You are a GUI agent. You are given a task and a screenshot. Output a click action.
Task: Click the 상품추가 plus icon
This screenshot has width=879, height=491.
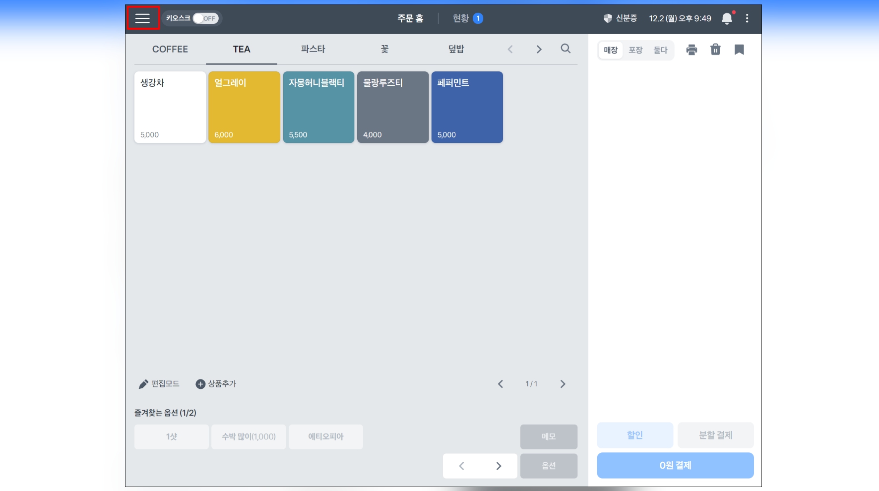pyautogui.click(x=200, y=384)
